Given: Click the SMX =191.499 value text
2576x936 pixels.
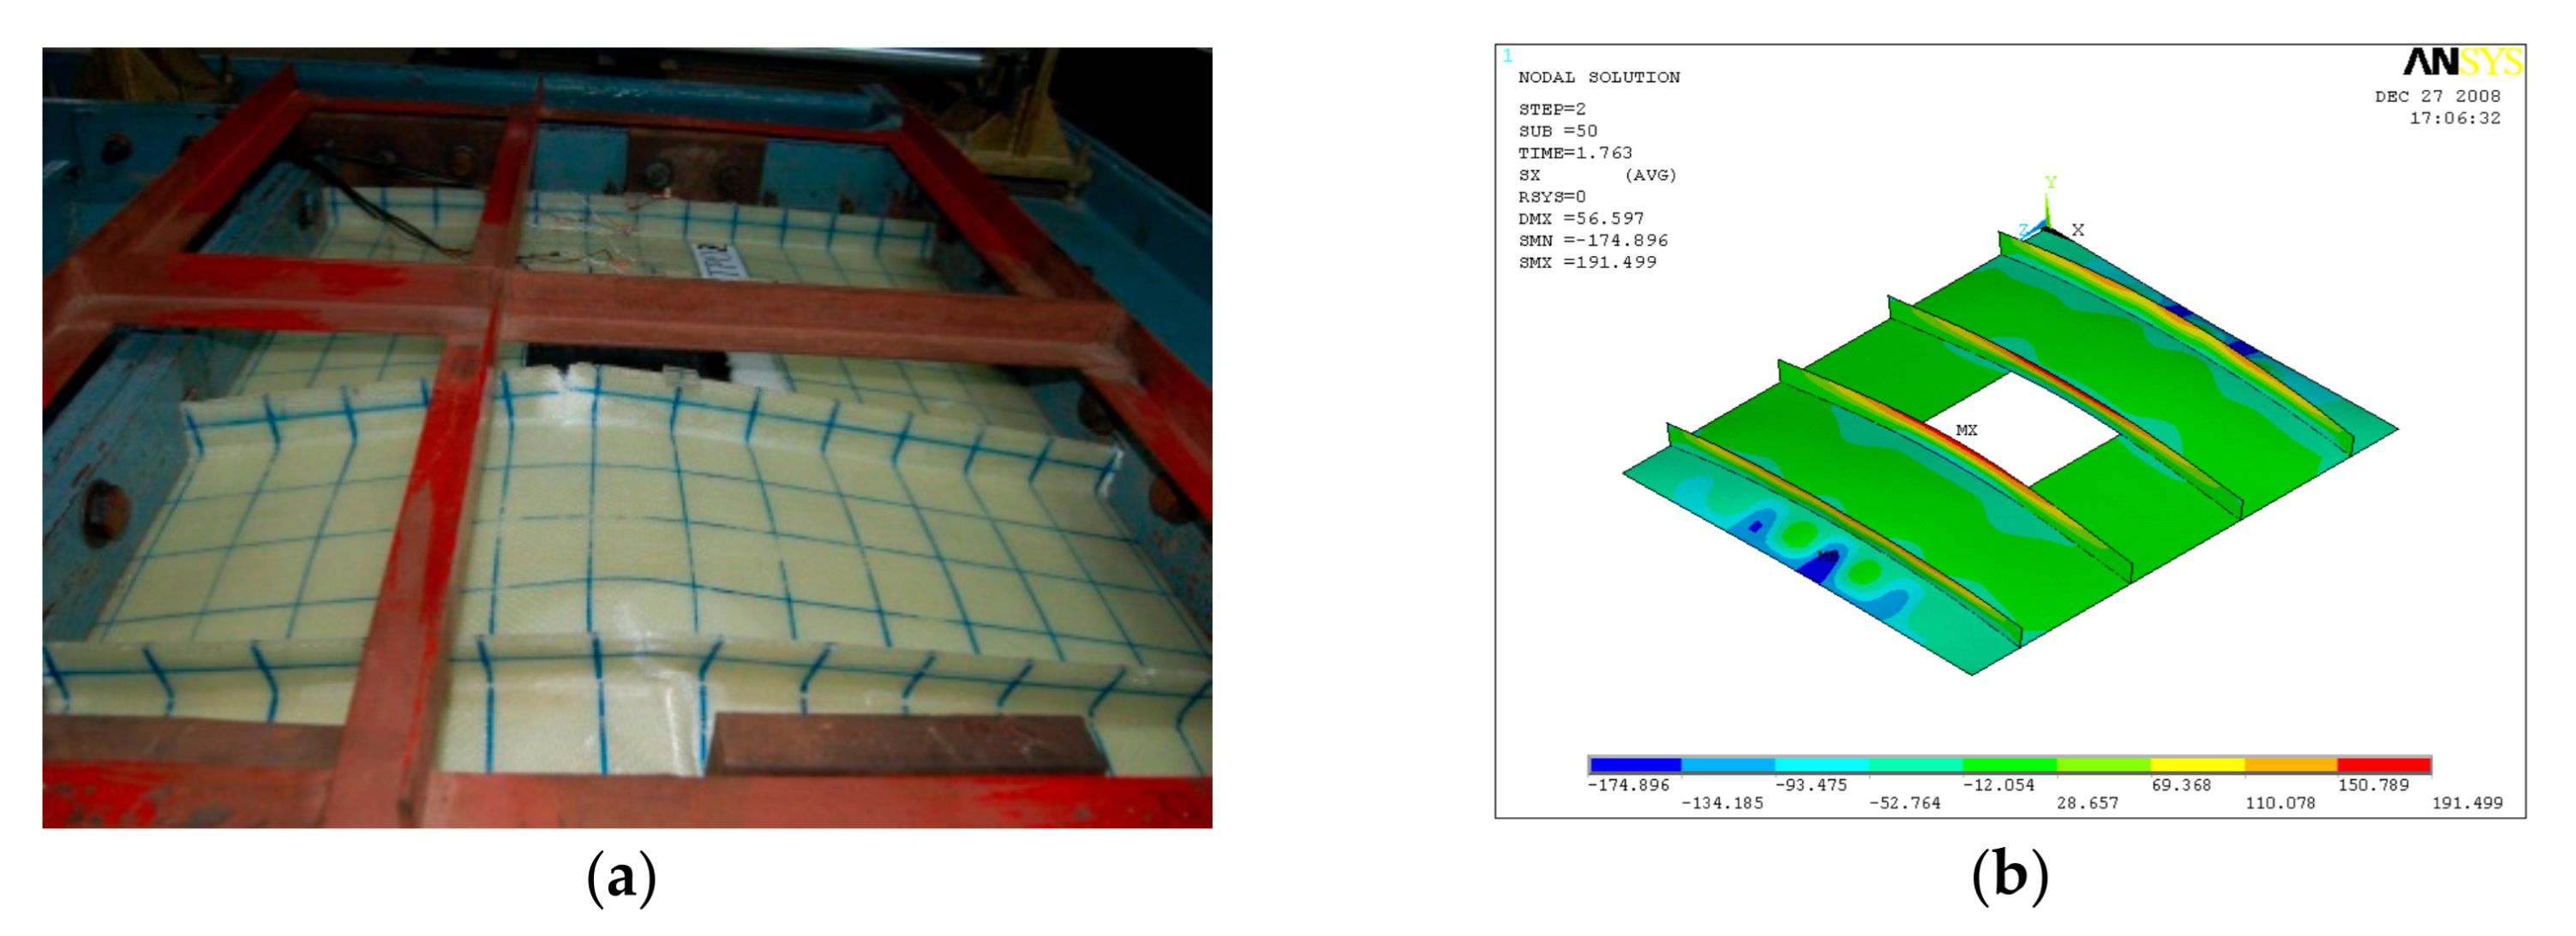Looking at the screenshot, I should (1587, 263).
